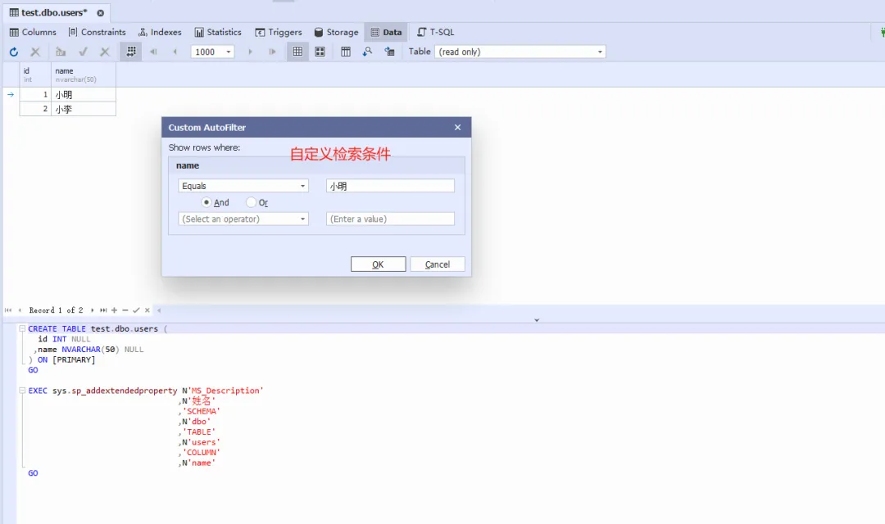Click Cancel in Custom AutoFilter dialog
This screenshot has height=524, width=885.
pyautogui.click(x=438, y=264)
